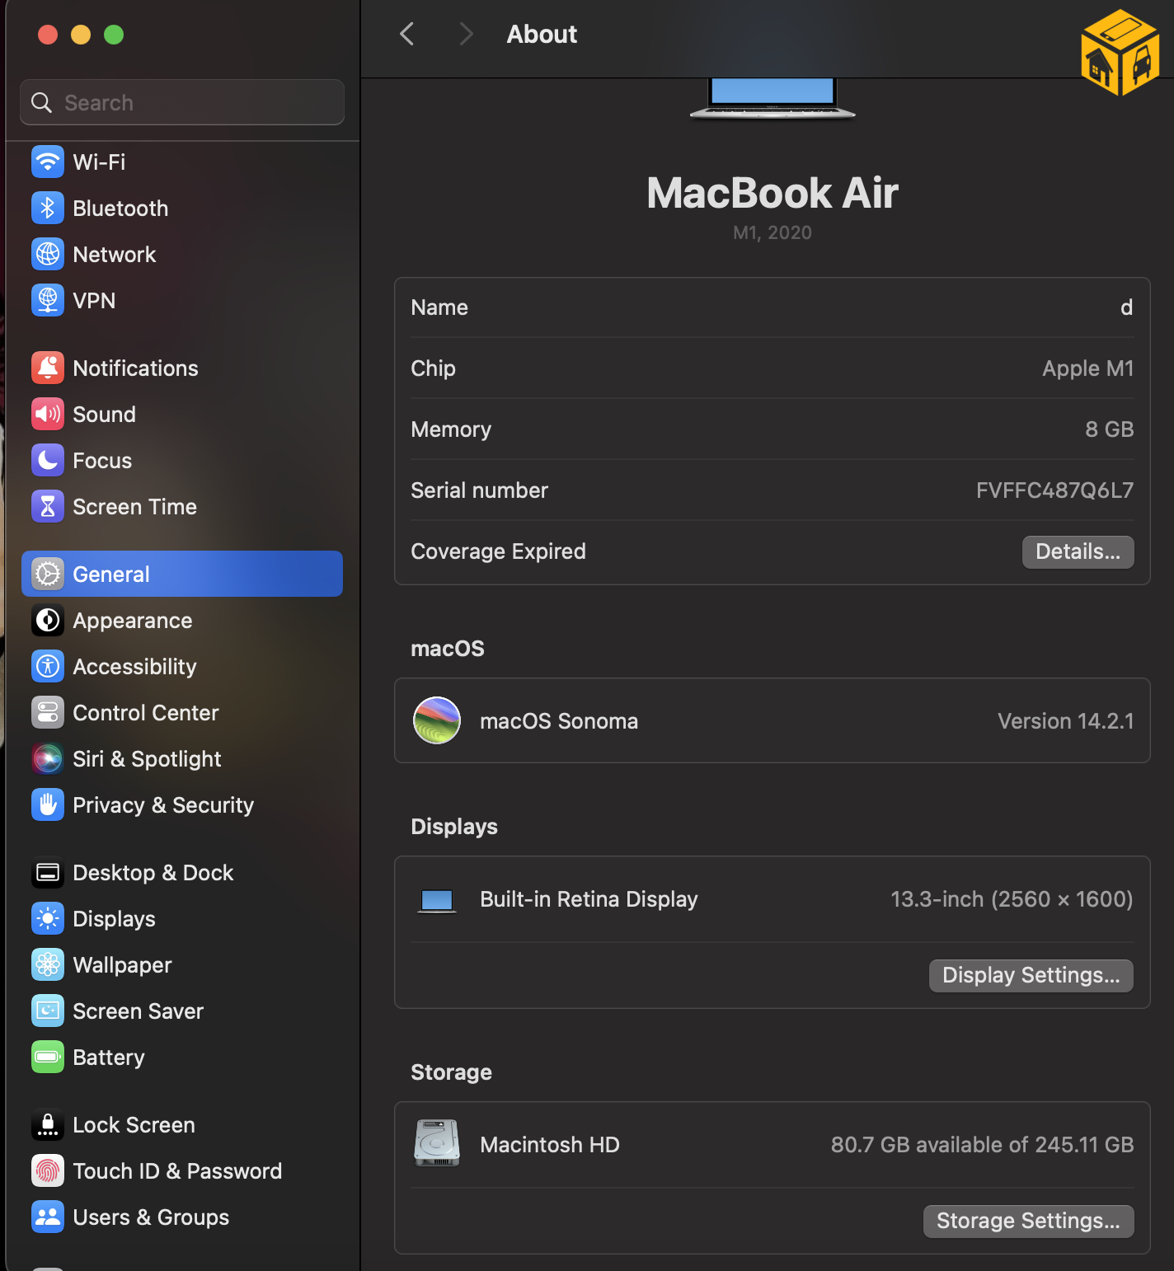
Task: Select General in the sidebar
Action: (x=110, y=574)
